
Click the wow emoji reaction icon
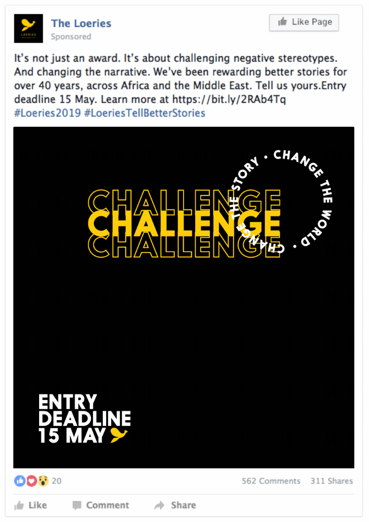point(43,481)
